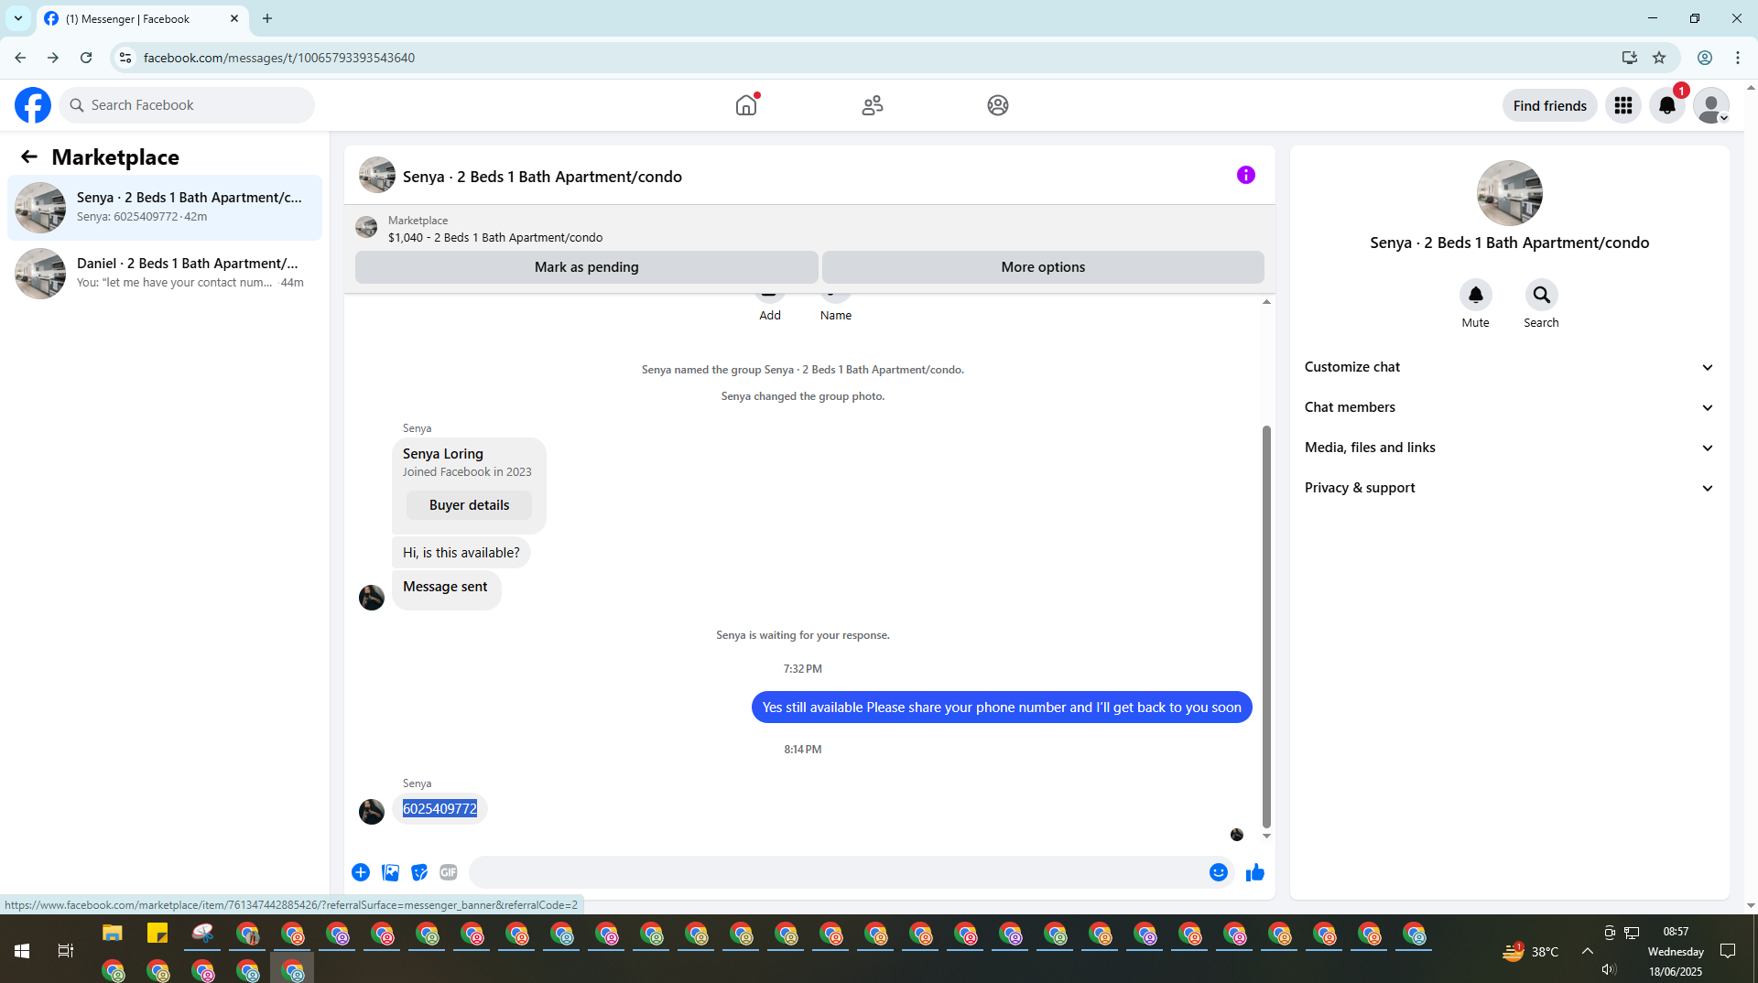The height and width of the screenshot is (983, 1758).
Task: Expand the Privacy & support section
Action: click(1510, 488)
